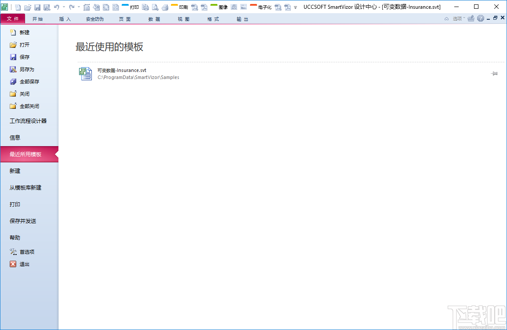Open help via the question mark icon

pyautogui.click(x=481, y=18)
